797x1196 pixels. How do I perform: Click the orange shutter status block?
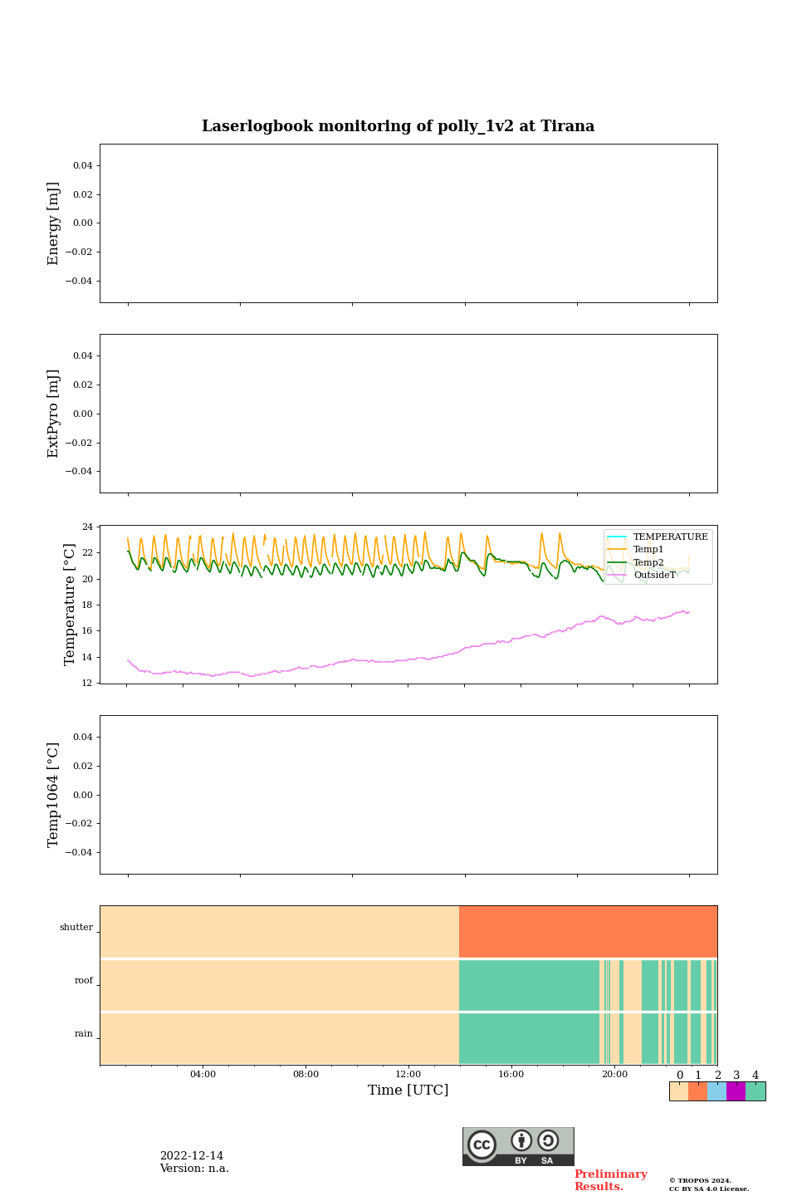[x=588, y=932]
